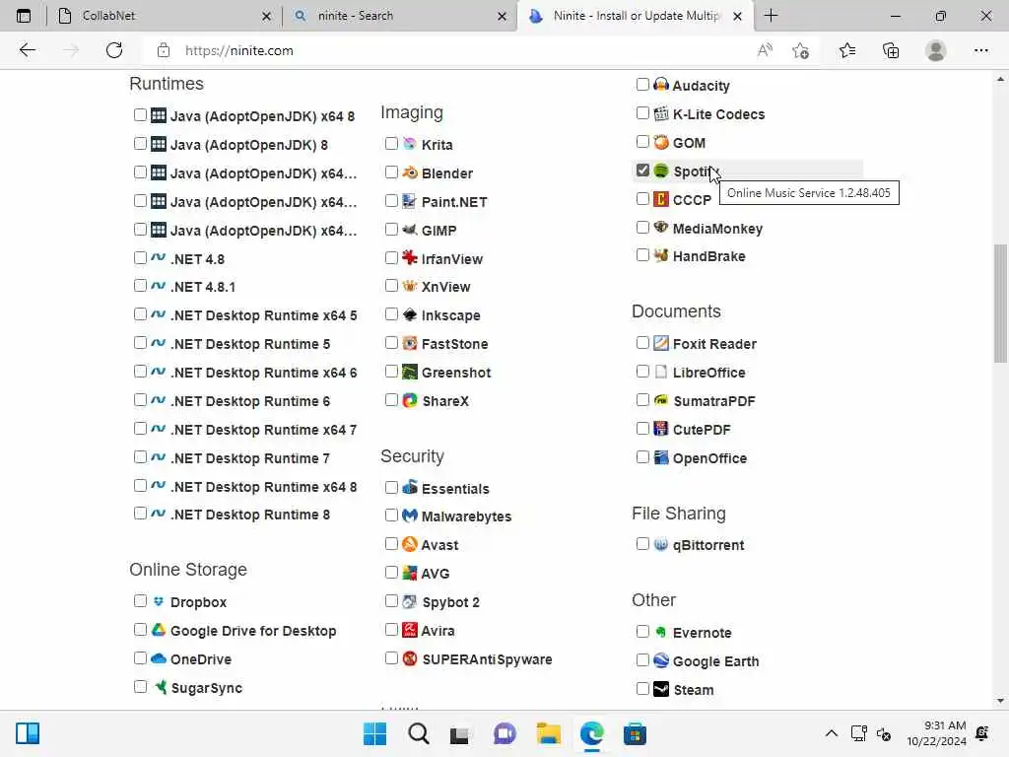Viewport: 1009px width, 757px height.
Task: Open the tab actions menu button
Action: click(x=24, y=16)
